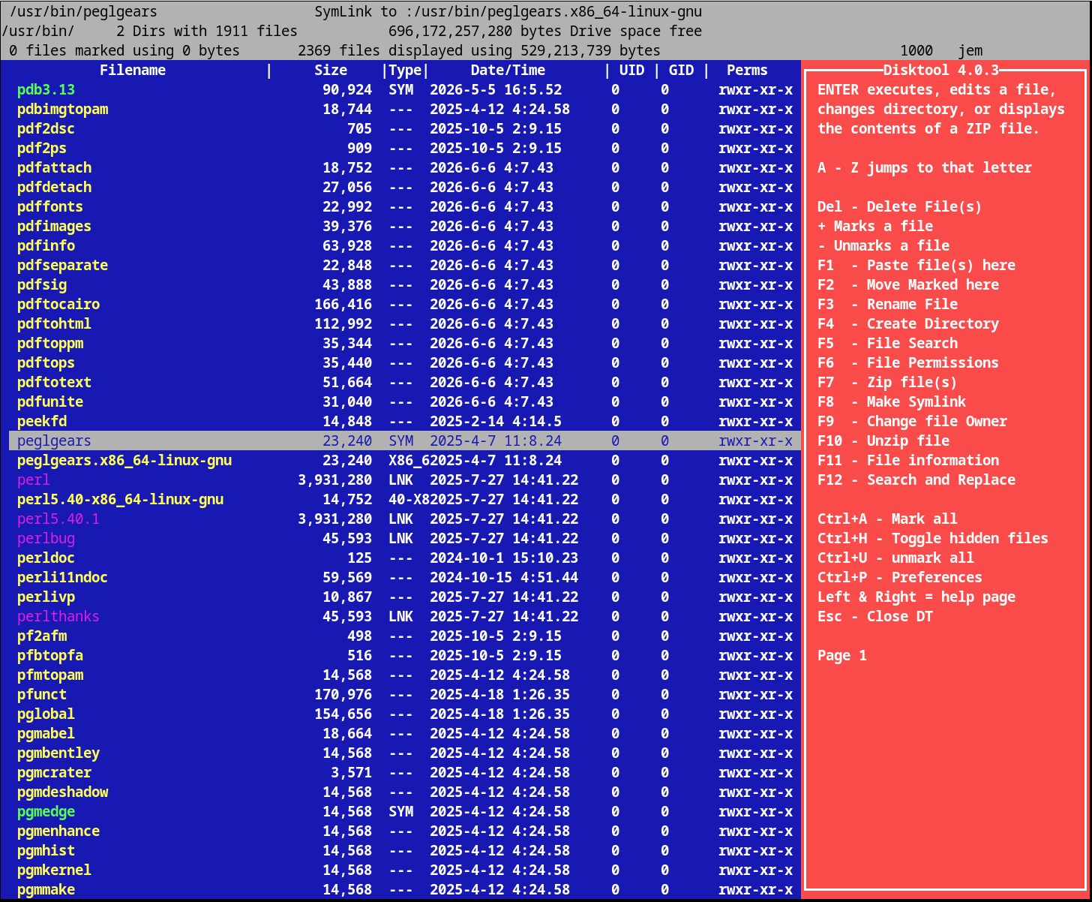Click the 'F4 - Create Directory' help entry
This screenshot has height=902, width=1092.
(908, 324)
